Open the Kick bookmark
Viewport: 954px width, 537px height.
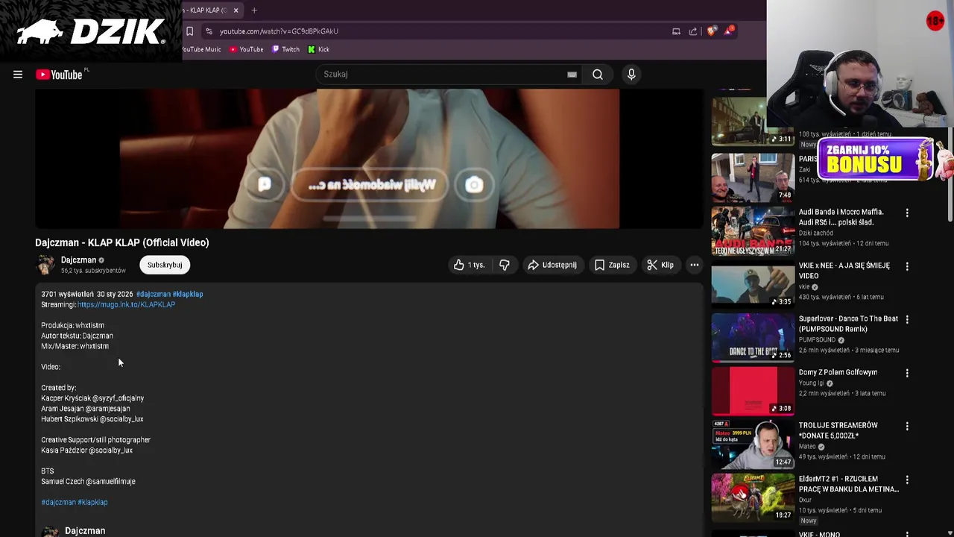[x=318, y=49]
